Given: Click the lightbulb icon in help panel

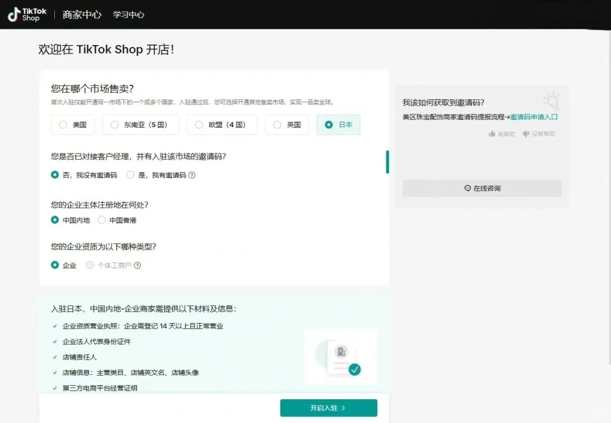Looking at the screenshot, I should click(x=551, y=100).
